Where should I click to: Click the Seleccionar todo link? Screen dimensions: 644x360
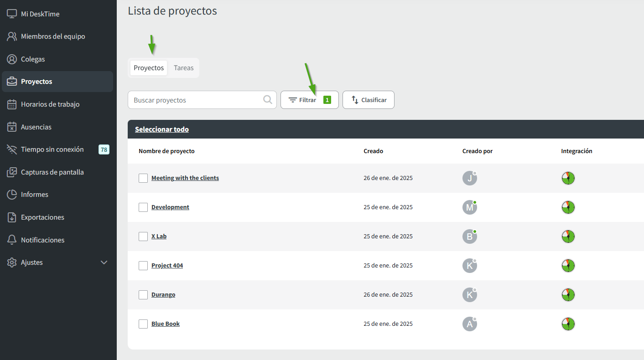(x=161, y=129)
